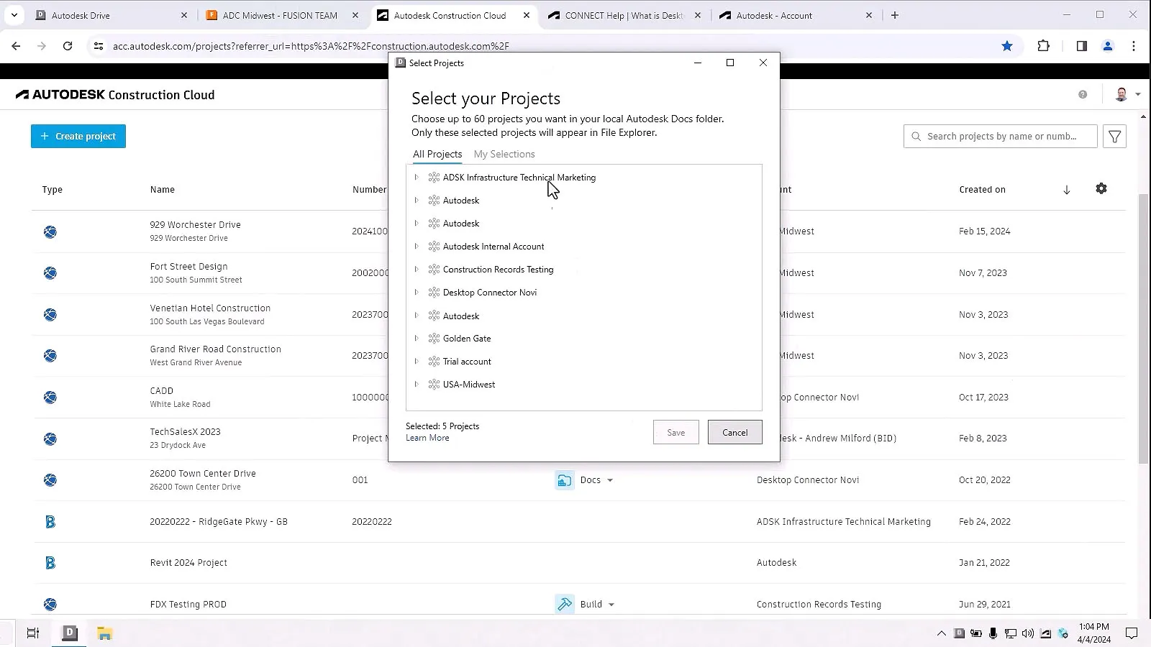Open the Help question mark icon
1151x647 pixels.
[1081, 94]
